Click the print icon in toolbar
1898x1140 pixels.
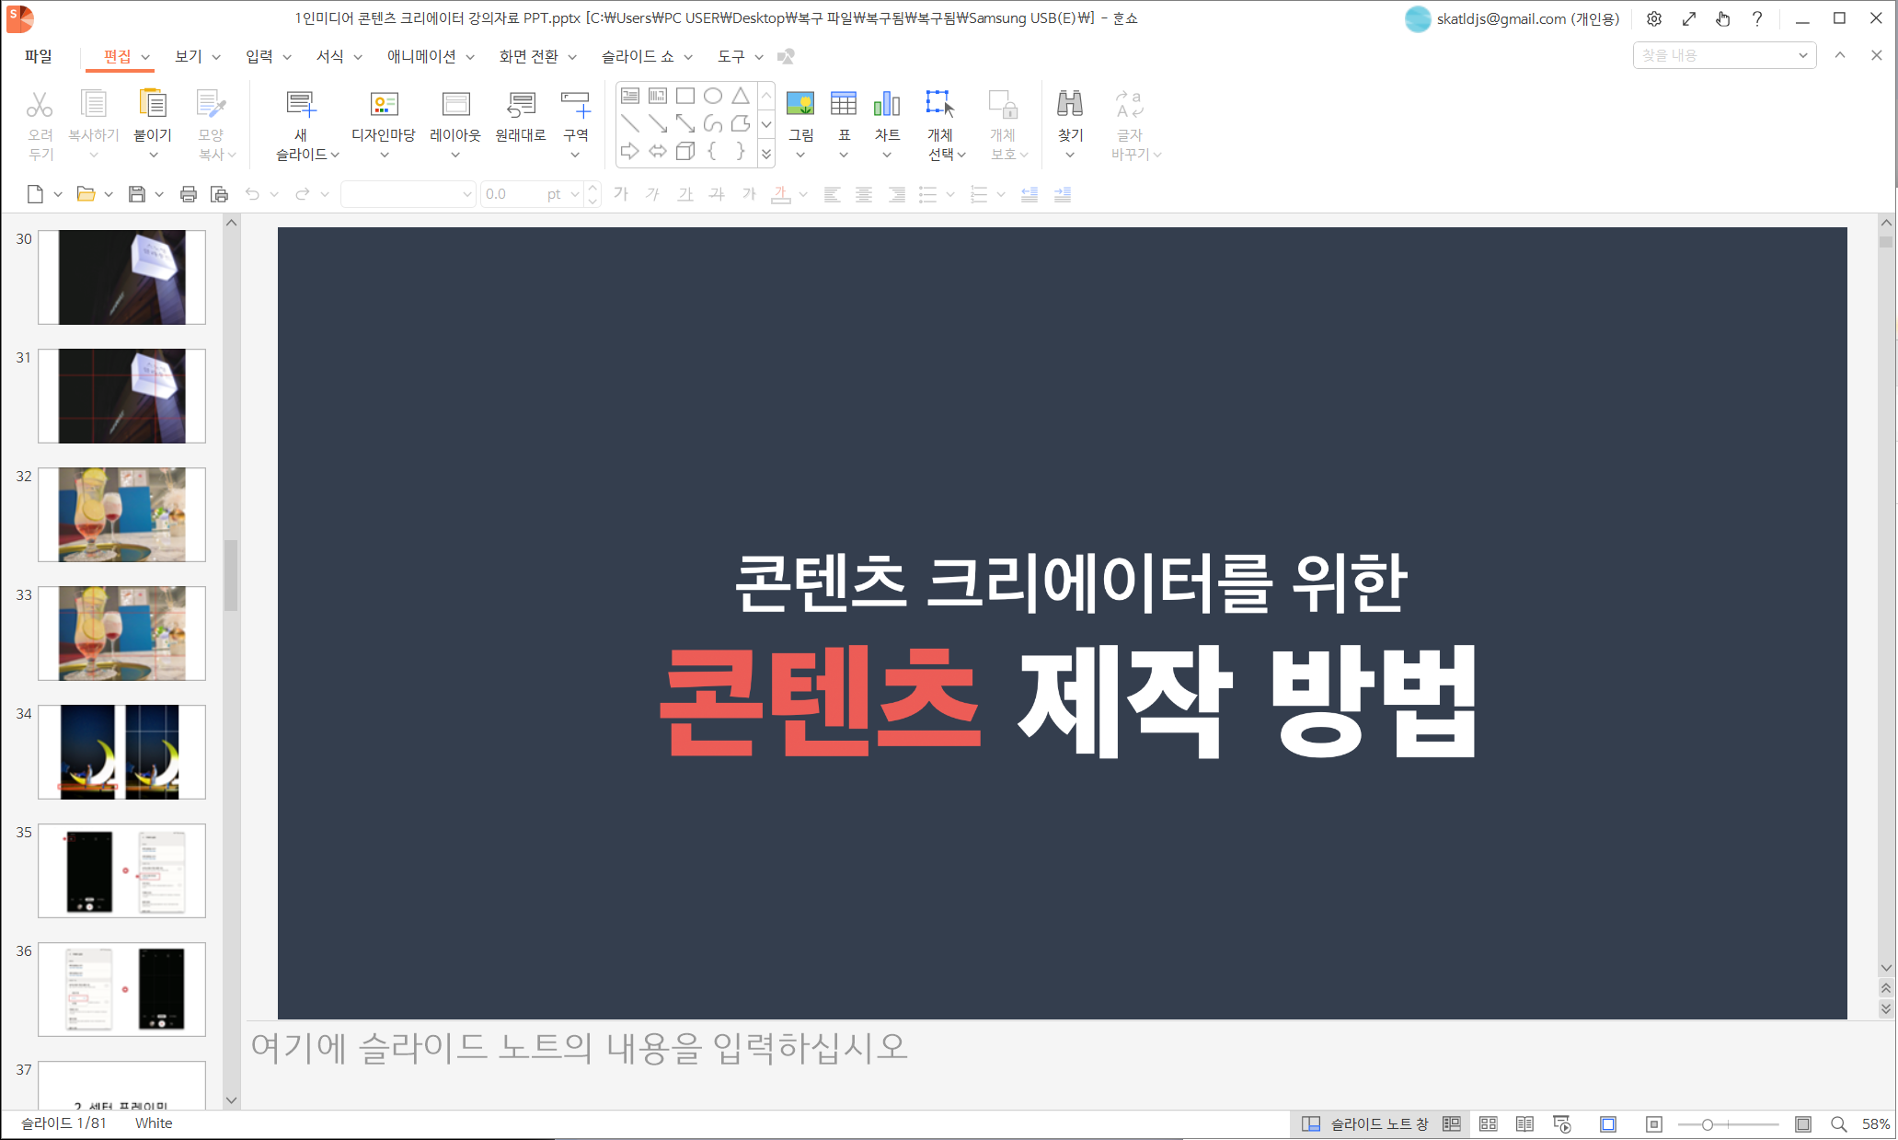[x=188, y=194]
